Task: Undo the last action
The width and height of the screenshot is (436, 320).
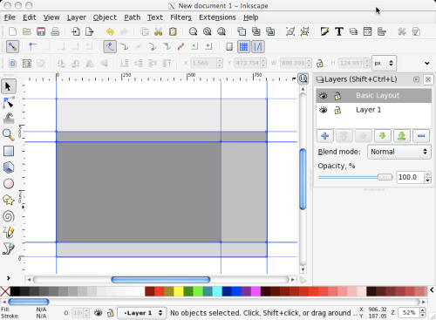Action: pos(110,31)
